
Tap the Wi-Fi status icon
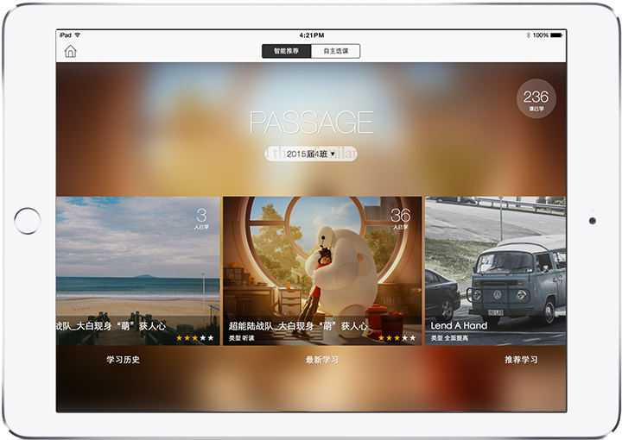78,35
